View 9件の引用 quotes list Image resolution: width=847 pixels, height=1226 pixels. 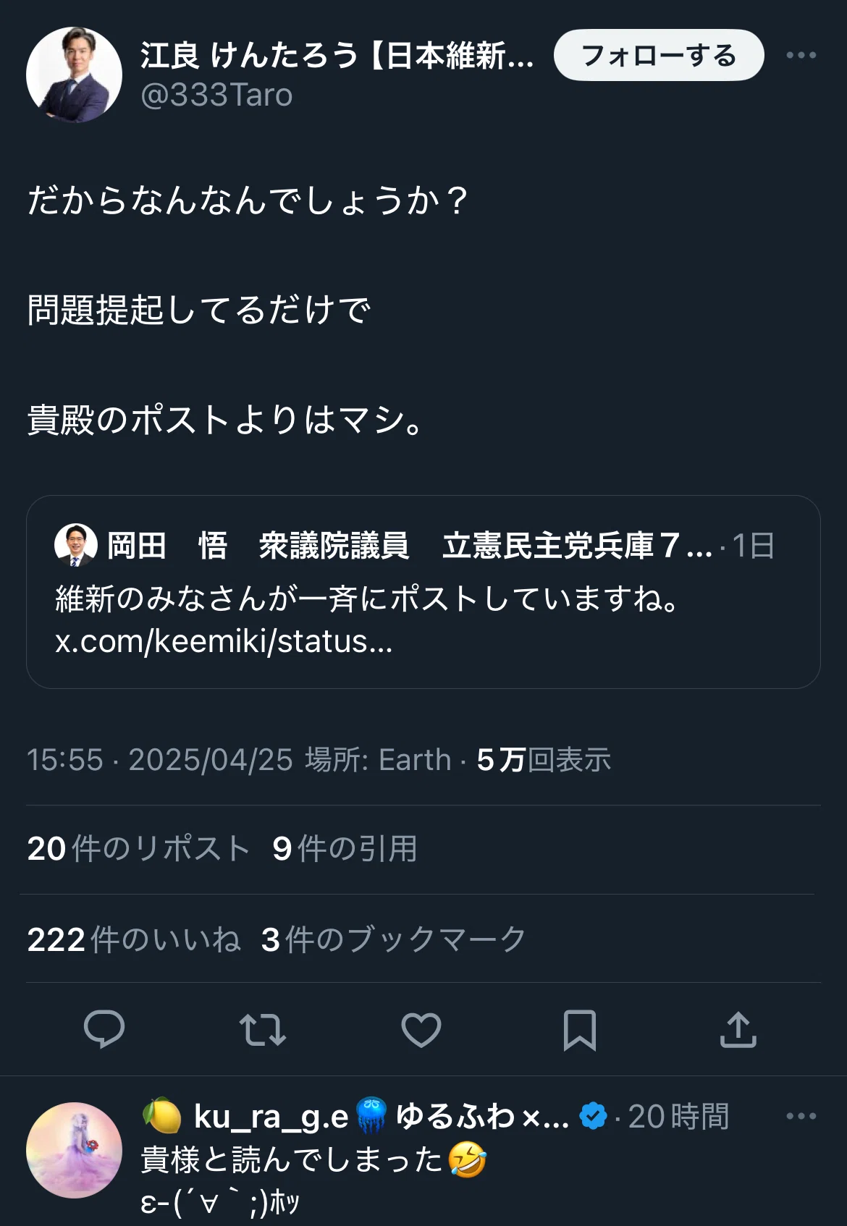click(345, 849)
